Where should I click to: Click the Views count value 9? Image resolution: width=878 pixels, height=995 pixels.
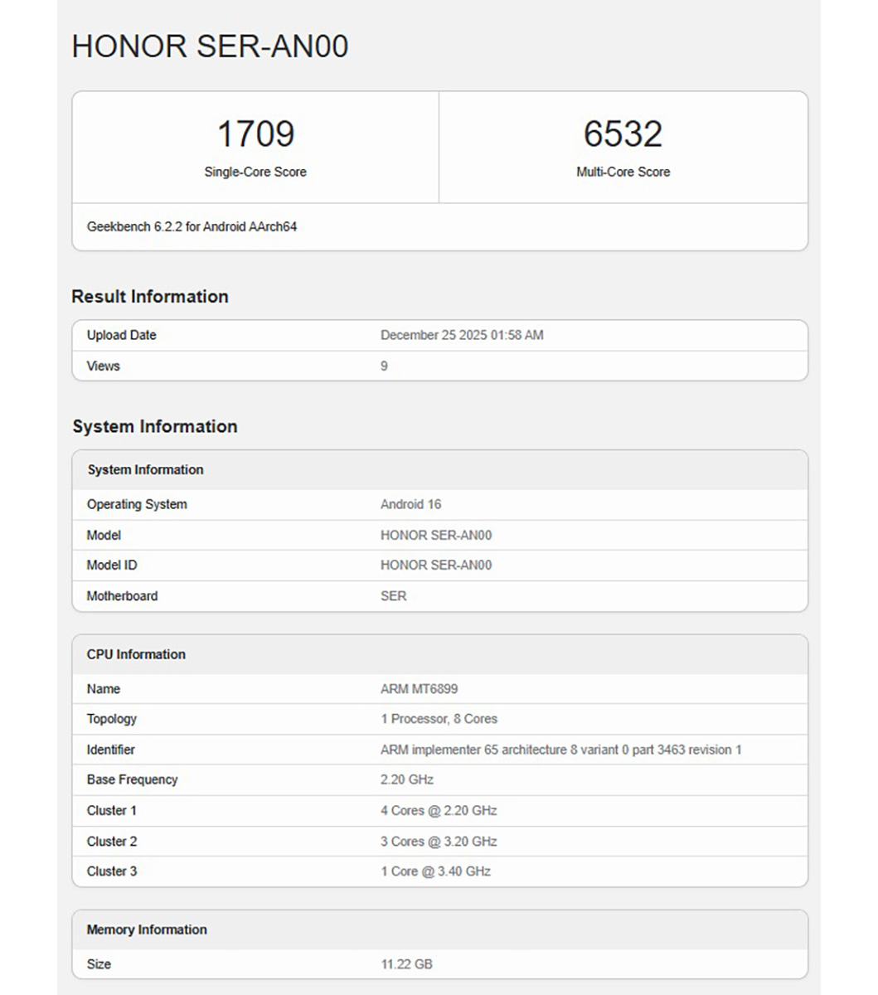(384, 366)
